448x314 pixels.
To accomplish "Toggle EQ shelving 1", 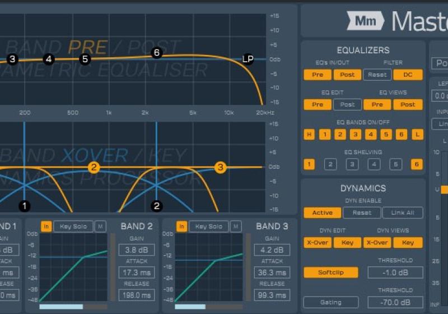I will (309, 164).
